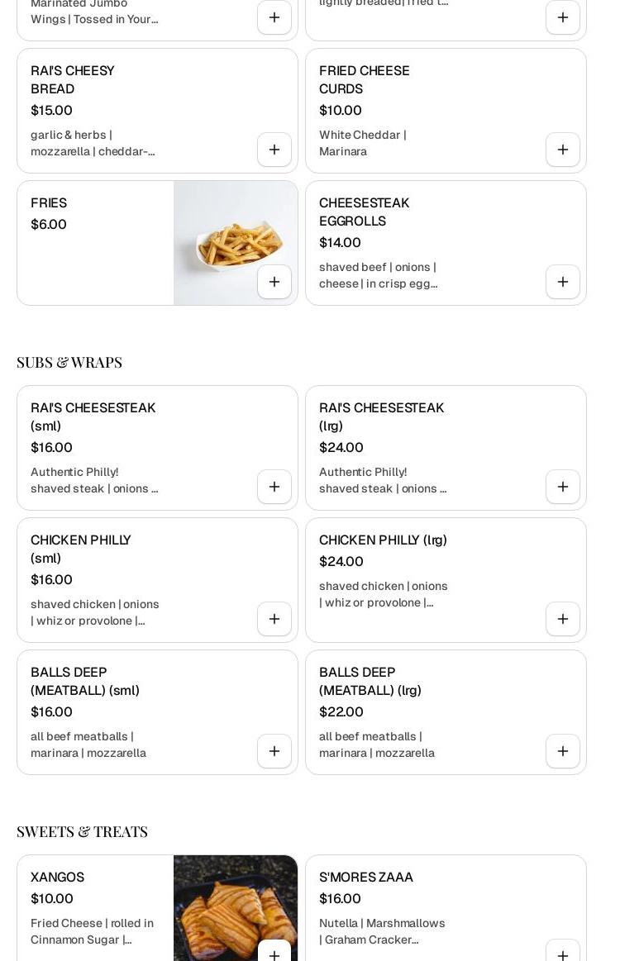Image resolution: width=620 pixels, height=961 pixels.
Task: Click plus button on Fries item
Action: (274, 282)
